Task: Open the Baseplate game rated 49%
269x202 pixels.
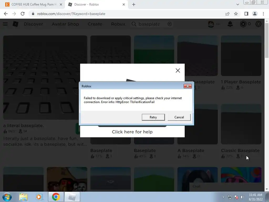Action: pos(145,150)
